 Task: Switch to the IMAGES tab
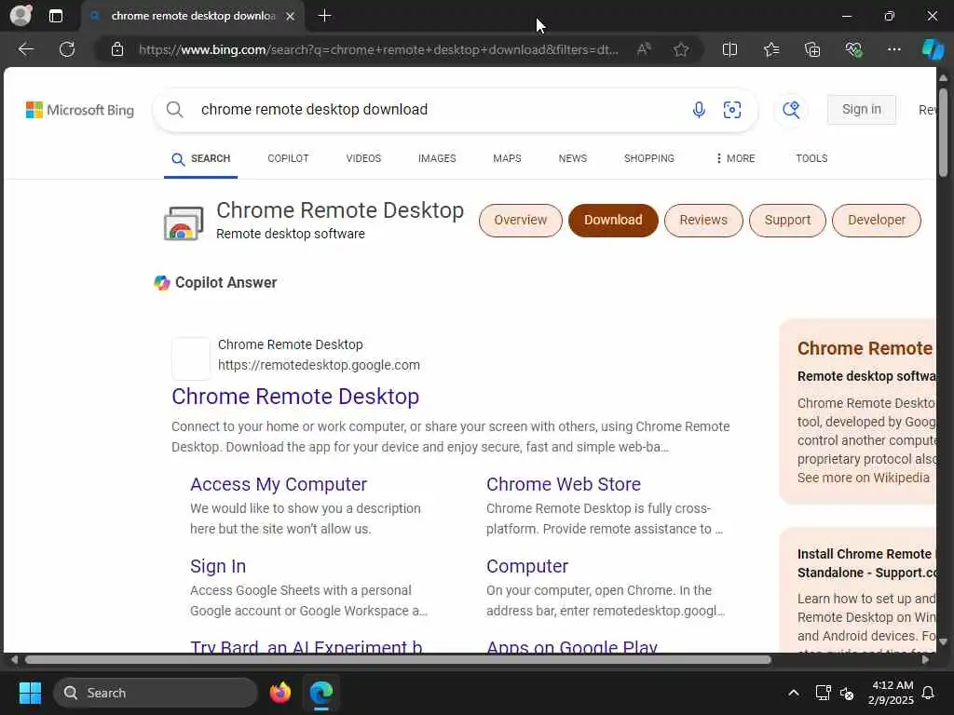point(437,158)
